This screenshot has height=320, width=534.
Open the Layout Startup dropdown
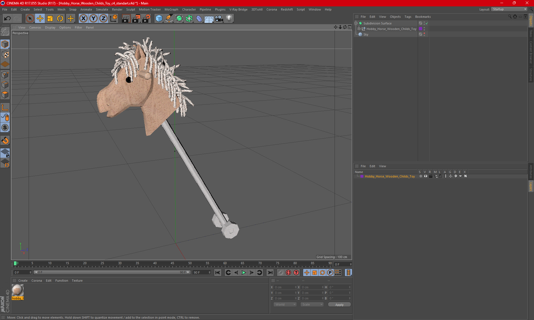509,9
